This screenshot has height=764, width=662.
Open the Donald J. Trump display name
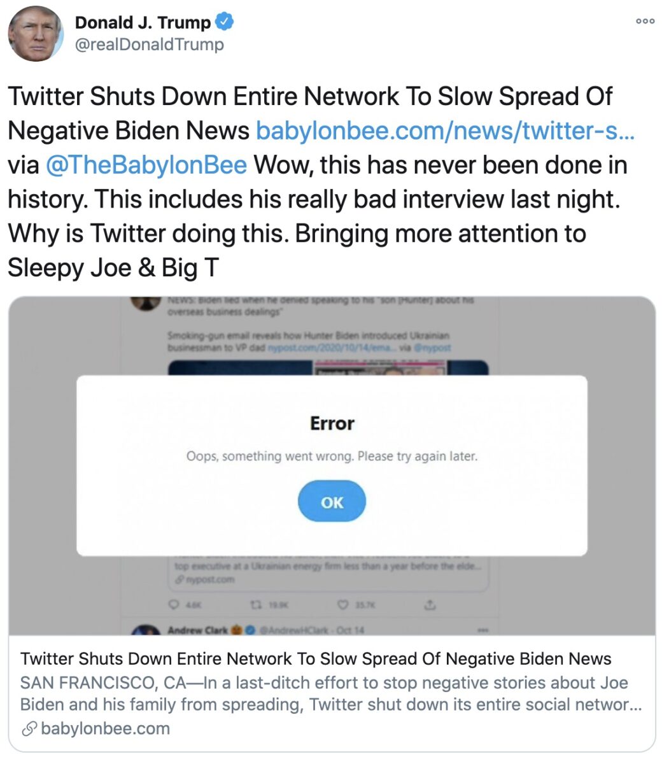(143, 22)
